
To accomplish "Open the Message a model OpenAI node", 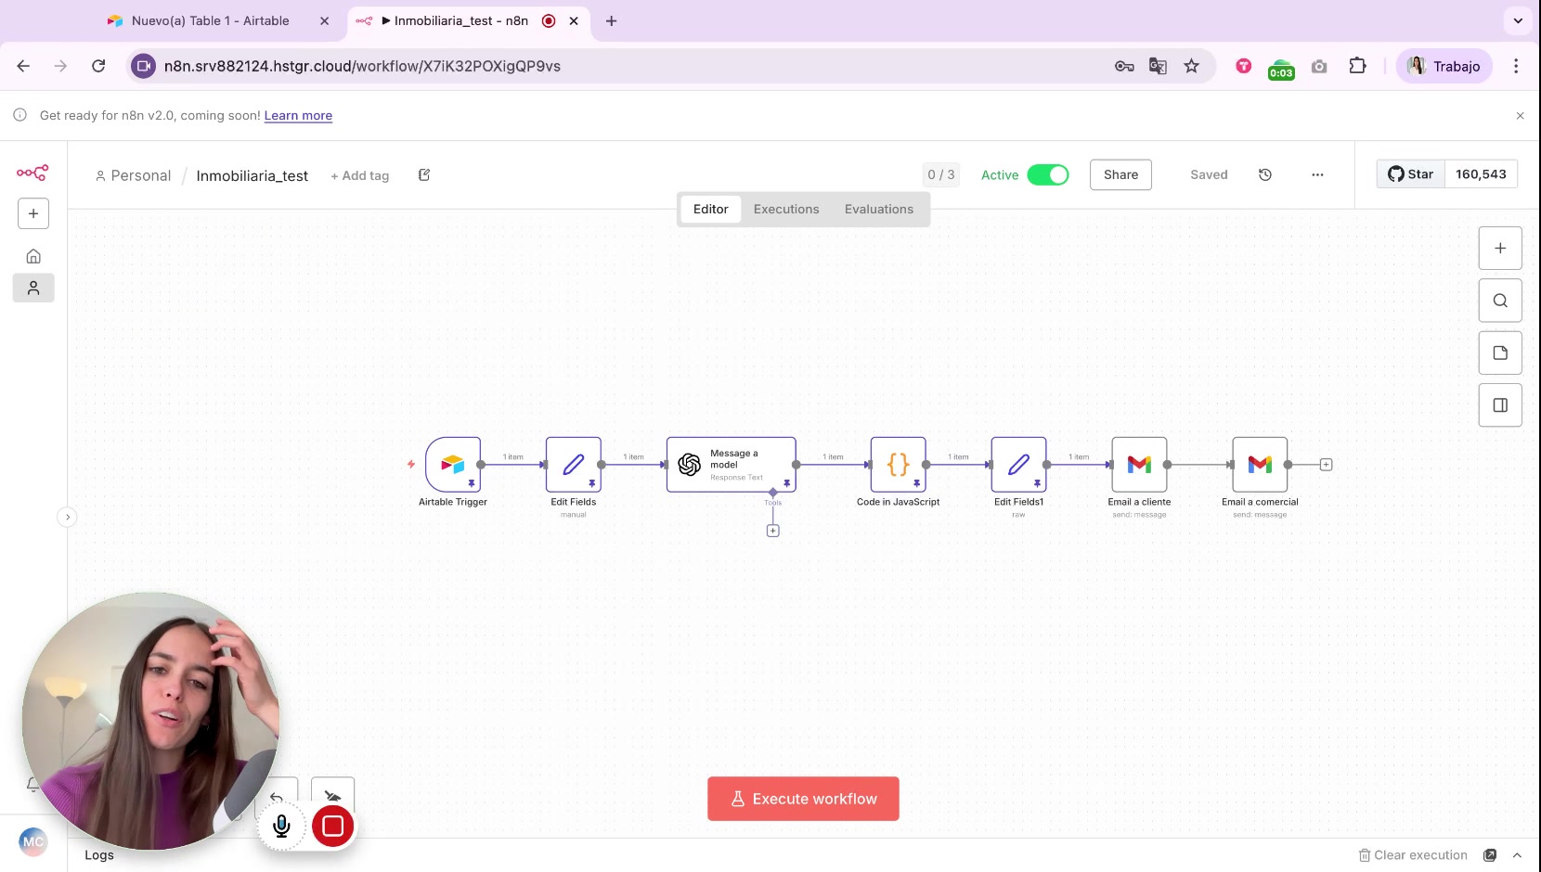I will tap(731, 464).
